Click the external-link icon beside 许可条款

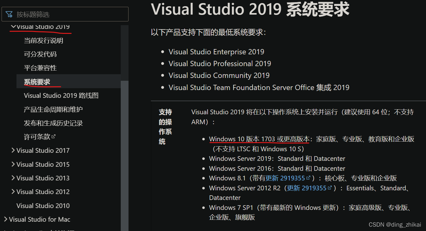coord(54,136)
